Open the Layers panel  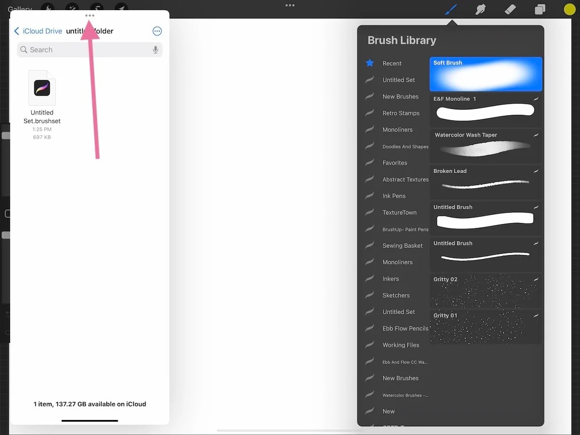pos(540,9)
